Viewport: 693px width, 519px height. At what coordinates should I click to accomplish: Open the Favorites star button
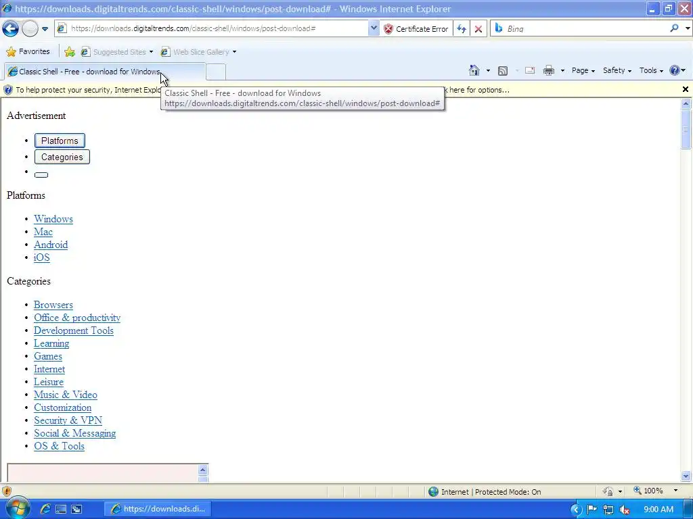coord(28,51)
